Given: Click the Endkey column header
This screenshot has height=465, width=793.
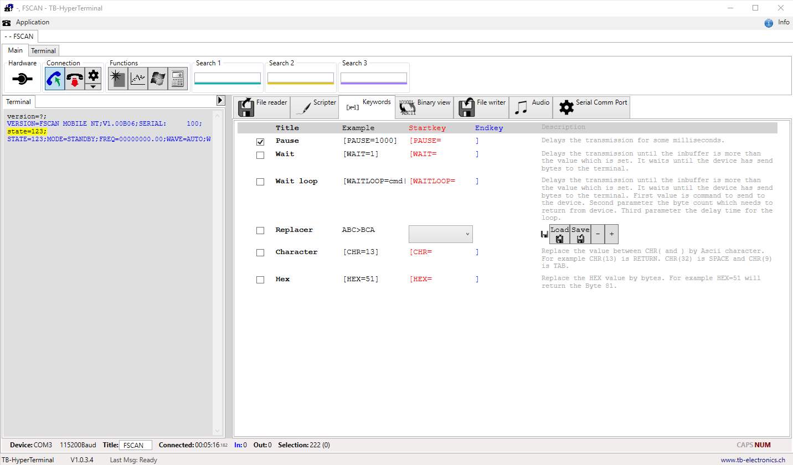Looking at the screenshot, I should 489,128.
